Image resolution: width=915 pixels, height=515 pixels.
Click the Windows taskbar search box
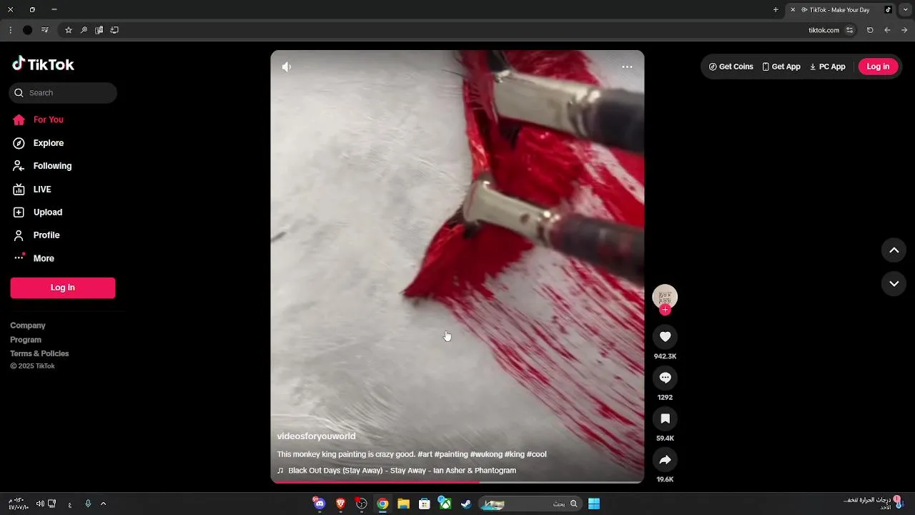point(529,504)
